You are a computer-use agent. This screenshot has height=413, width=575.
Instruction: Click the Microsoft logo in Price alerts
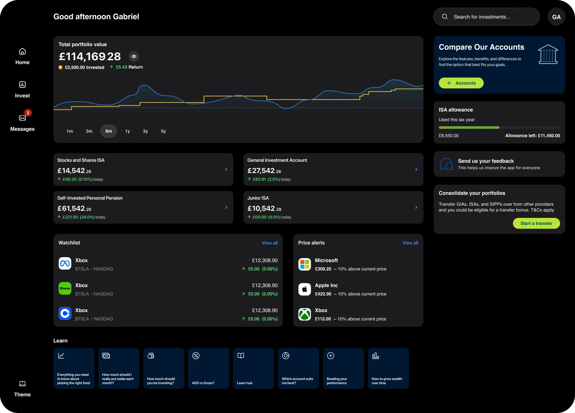pyautogui.click(x=305, y=264)
